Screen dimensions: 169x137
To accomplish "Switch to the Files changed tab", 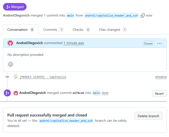I will click(x=113, y=30).
